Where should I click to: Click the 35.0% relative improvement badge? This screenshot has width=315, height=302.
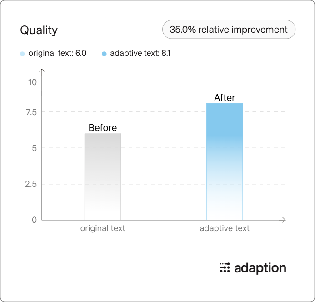pos(229,30)
